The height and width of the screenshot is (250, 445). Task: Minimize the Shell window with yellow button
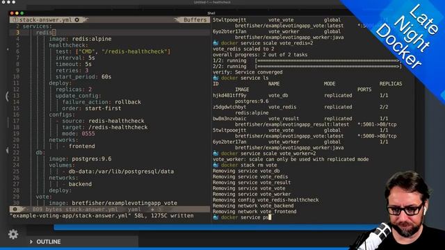coord(17,13)
